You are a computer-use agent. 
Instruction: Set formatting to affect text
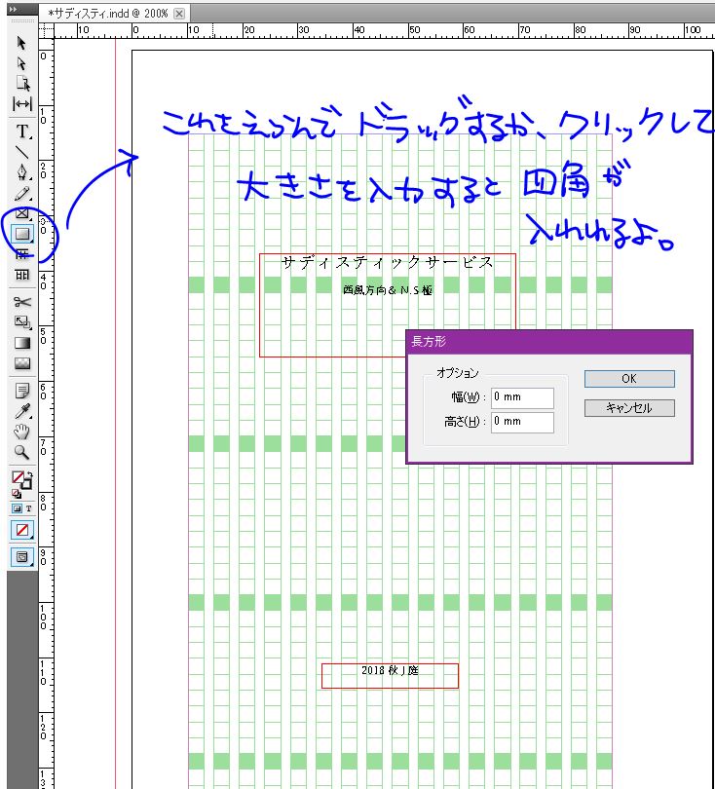click(28, 508)
